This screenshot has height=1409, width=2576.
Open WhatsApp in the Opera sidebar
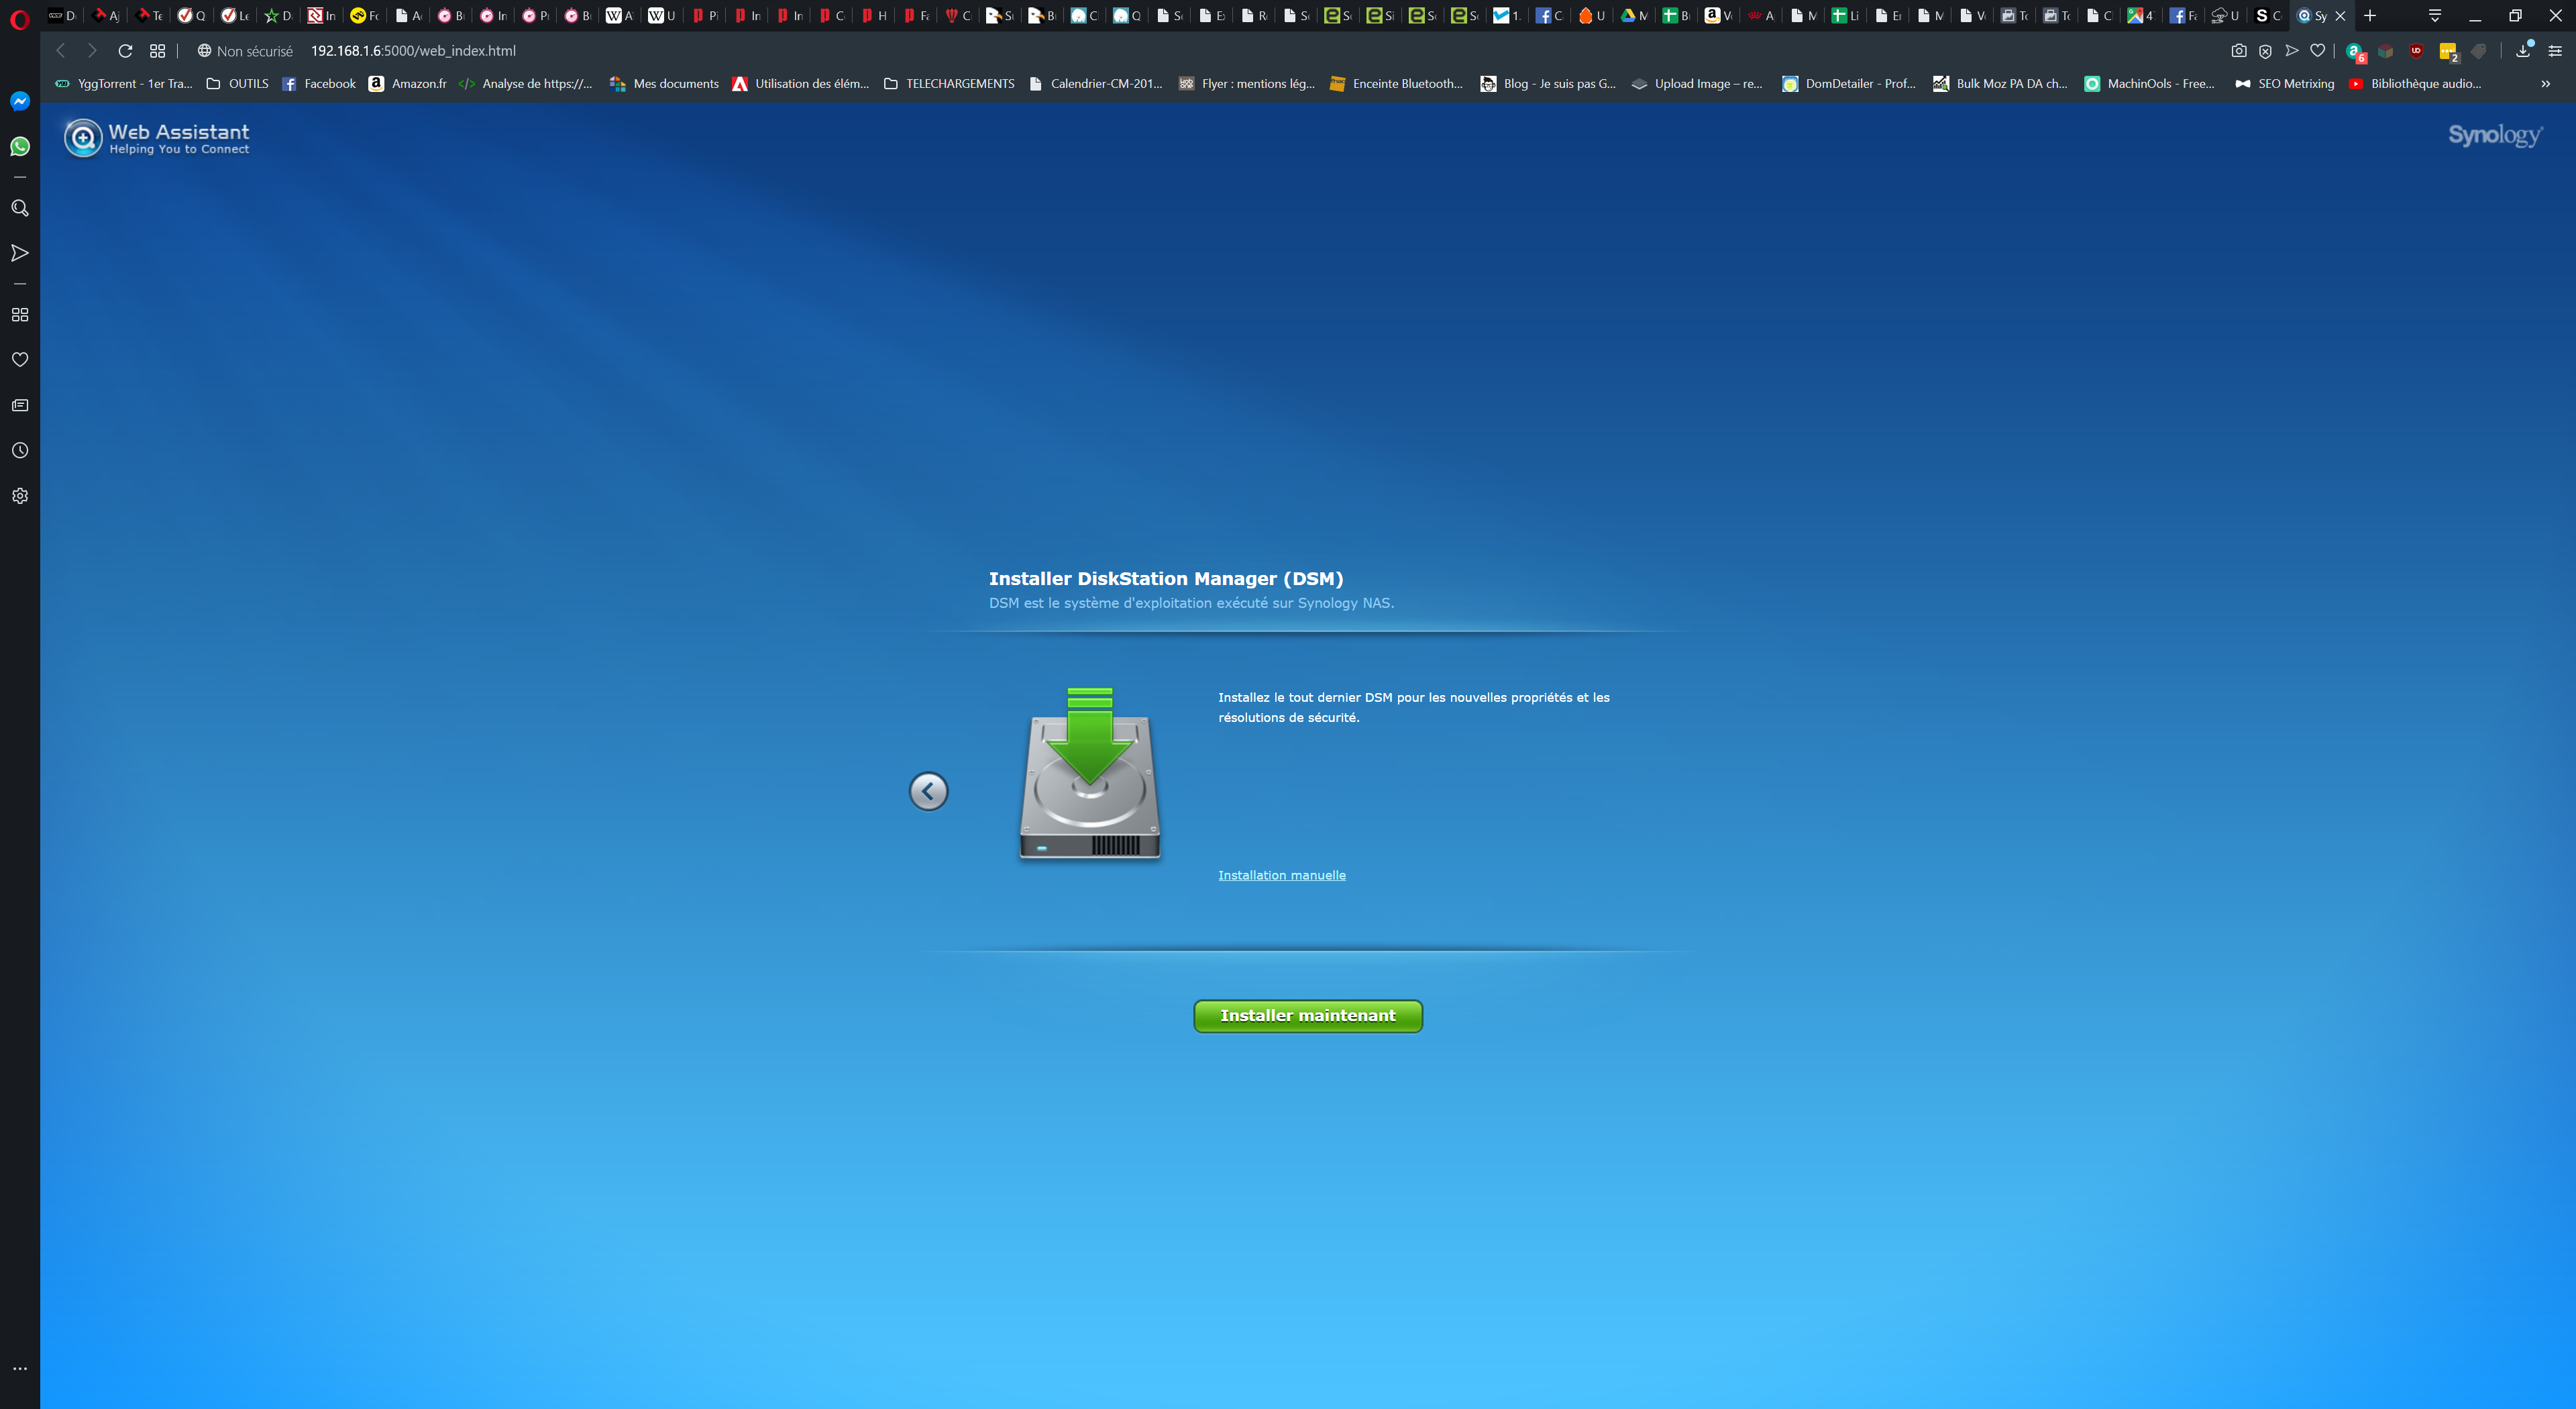click(x=20, y=147)
